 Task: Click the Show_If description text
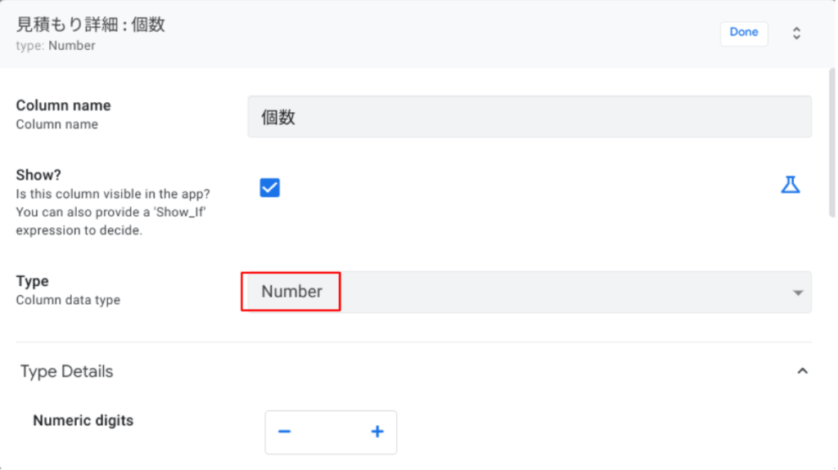click(x=113, y=212)
